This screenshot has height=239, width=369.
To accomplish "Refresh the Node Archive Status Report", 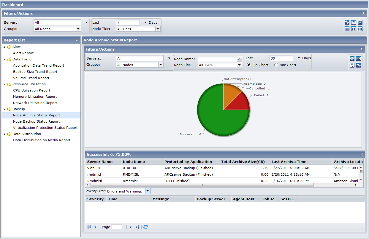I will [359, 65].
